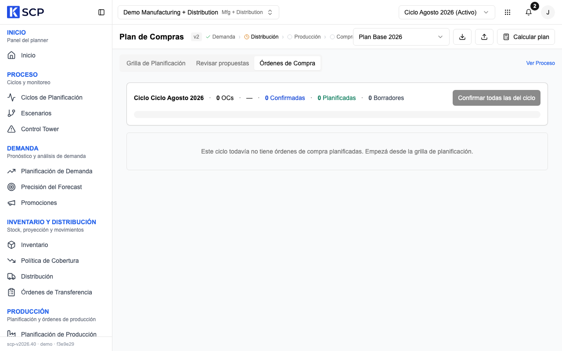Select the Órdenes de Compra tab
The height and width of the screenshot is (351, 562).
288,63
